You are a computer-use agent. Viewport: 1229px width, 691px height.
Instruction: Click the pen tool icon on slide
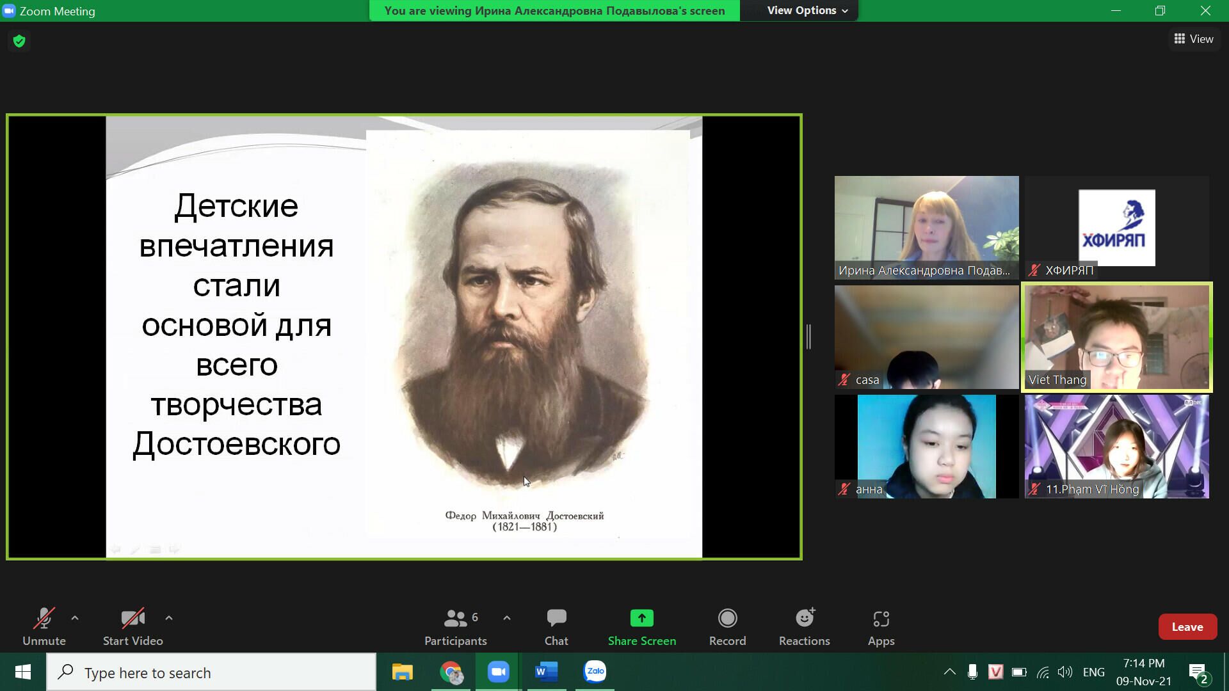tap(135, 549)
